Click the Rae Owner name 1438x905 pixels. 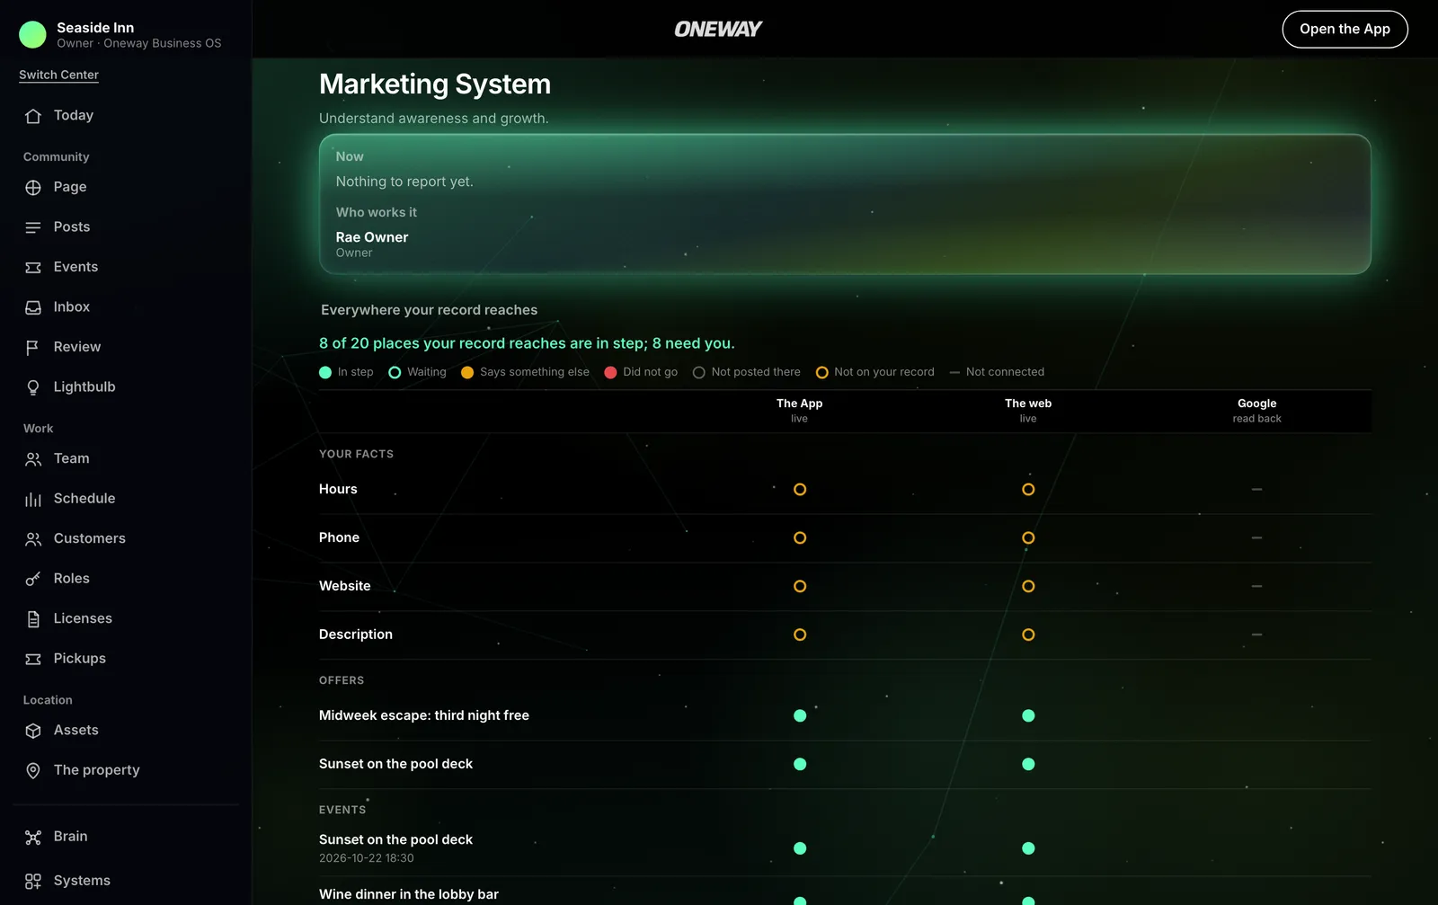click(372, 237)
